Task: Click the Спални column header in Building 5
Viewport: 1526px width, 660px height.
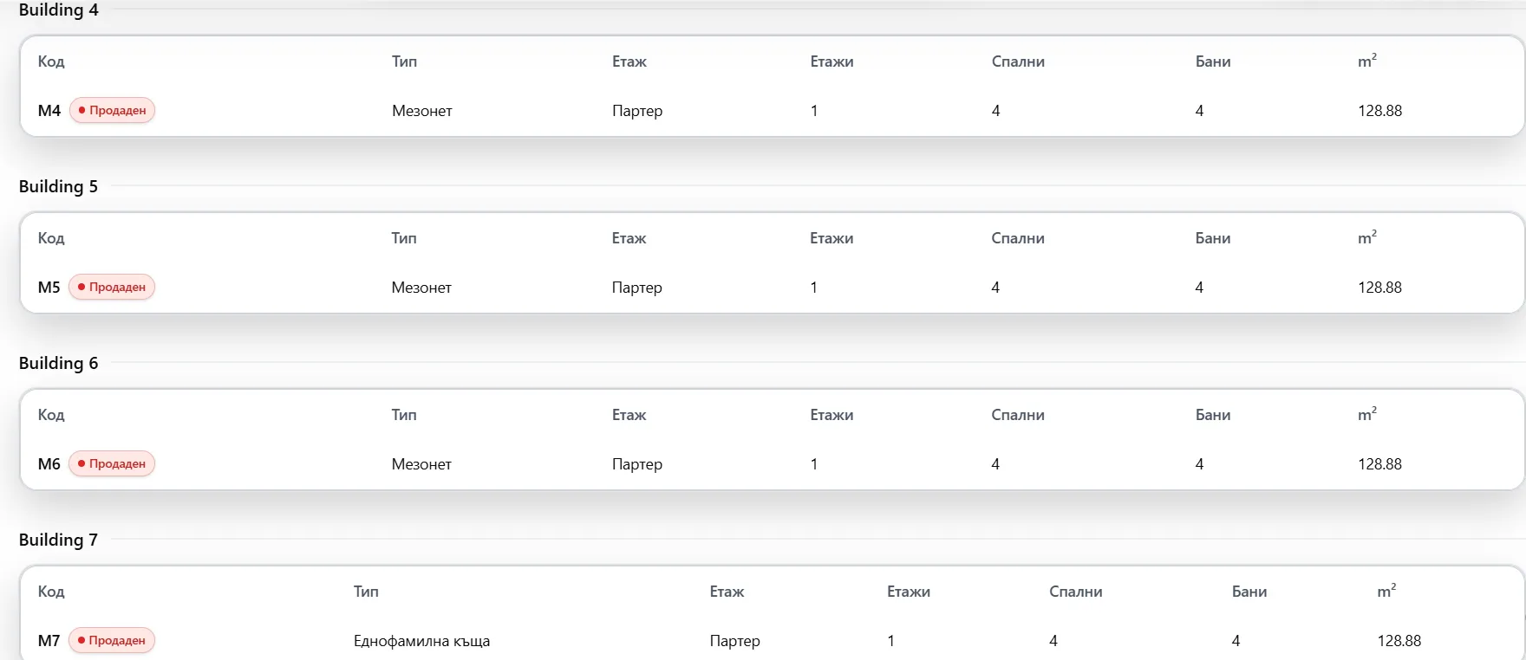Action: [x=1018, y=238]
